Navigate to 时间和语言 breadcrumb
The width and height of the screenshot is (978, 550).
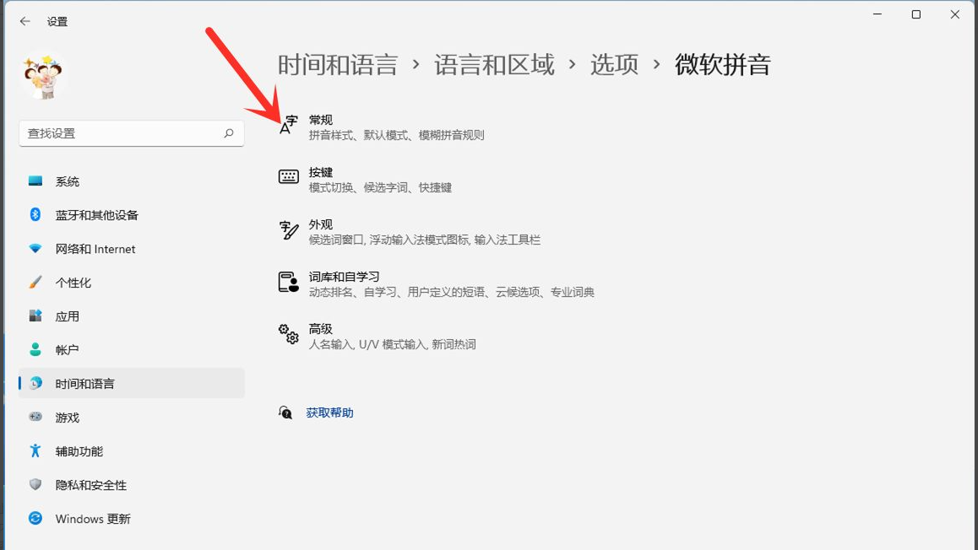click(x=337, y=65)
